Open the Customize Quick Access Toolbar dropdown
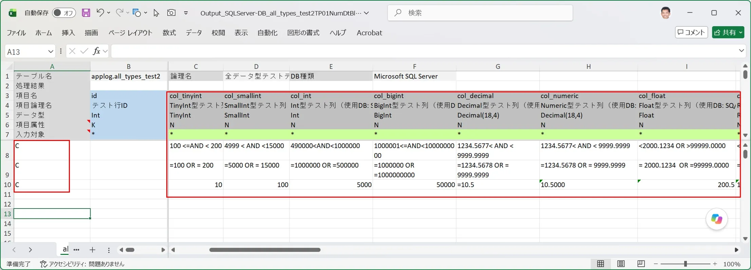Screen dimensions: 751x270 186,13
